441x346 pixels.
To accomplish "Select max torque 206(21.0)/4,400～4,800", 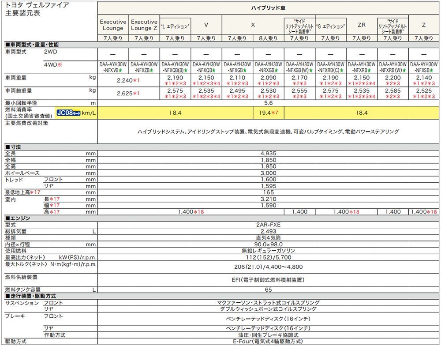I will tap(268, 267).
